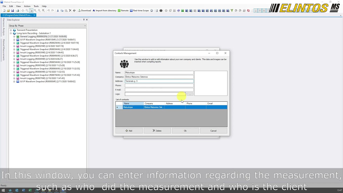Open the Real-time Scope tool

point(139,10)
